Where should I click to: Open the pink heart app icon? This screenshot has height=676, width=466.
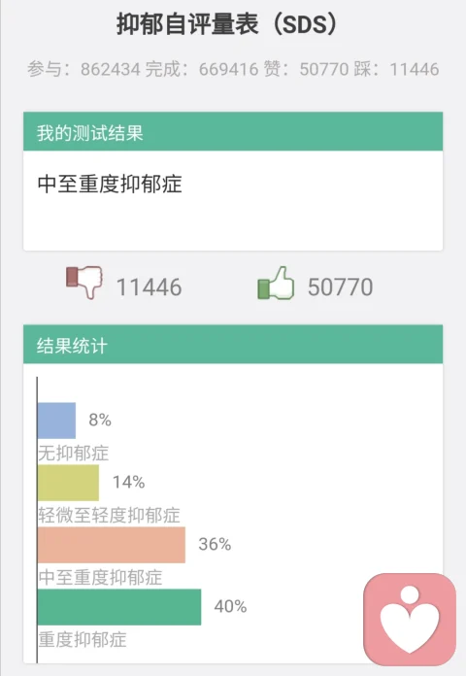[x=410, y=620]
